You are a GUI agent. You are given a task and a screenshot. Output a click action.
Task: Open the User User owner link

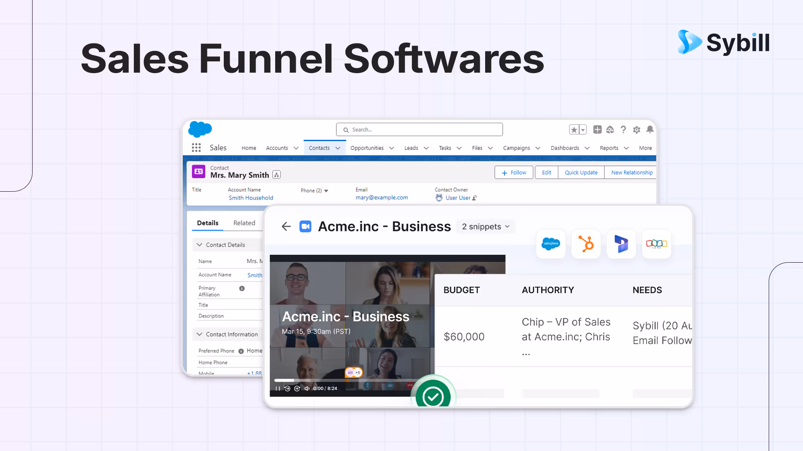[x=458, y=198]
